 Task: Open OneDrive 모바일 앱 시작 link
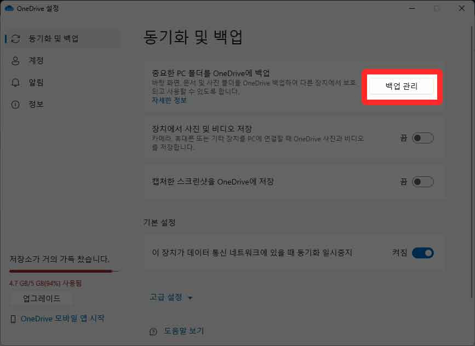[x=62, y=319]
